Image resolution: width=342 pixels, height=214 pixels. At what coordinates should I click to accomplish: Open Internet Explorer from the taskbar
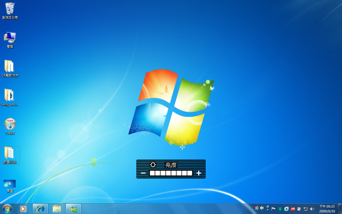[x=40, y=209]
